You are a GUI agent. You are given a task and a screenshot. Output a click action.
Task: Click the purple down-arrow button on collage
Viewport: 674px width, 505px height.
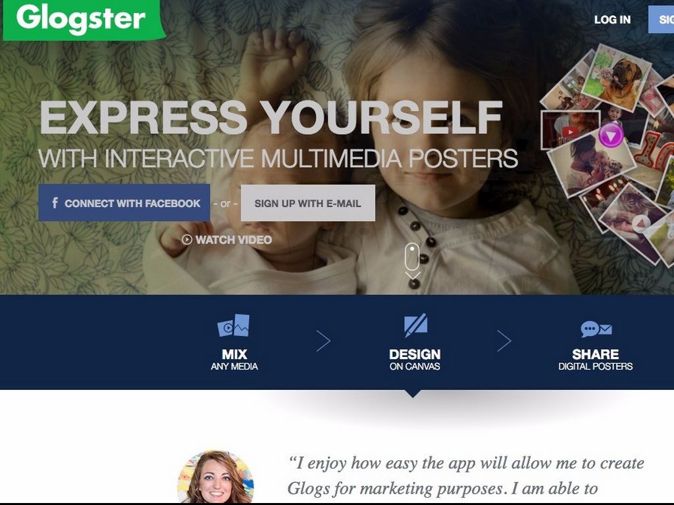point(611,135)
